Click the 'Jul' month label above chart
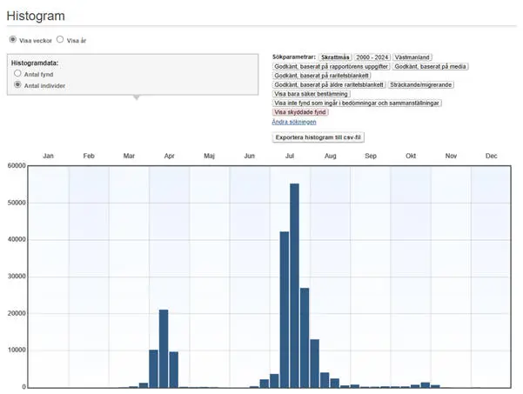Viewport: 523px width, 394px height. point(290,156)
